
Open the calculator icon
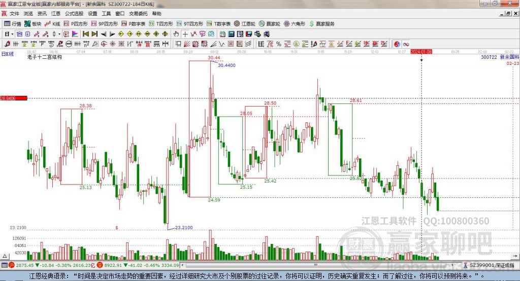click(x=231, y=34)
